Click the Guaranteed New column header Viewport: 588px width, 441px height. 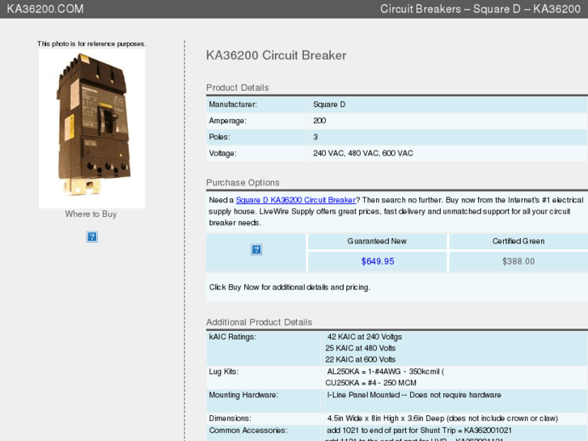click(377, 241)
